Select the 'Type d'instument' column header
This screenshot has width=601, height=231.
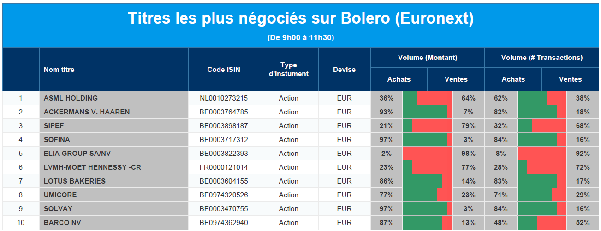tap(288, 70)
